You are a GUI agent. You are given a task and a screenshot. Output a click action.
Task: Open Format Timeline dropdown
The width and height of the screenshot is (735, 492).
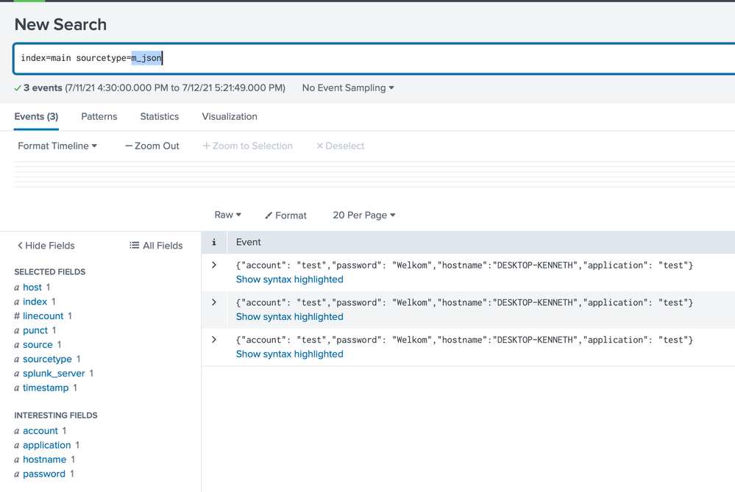tap(57, 146)
